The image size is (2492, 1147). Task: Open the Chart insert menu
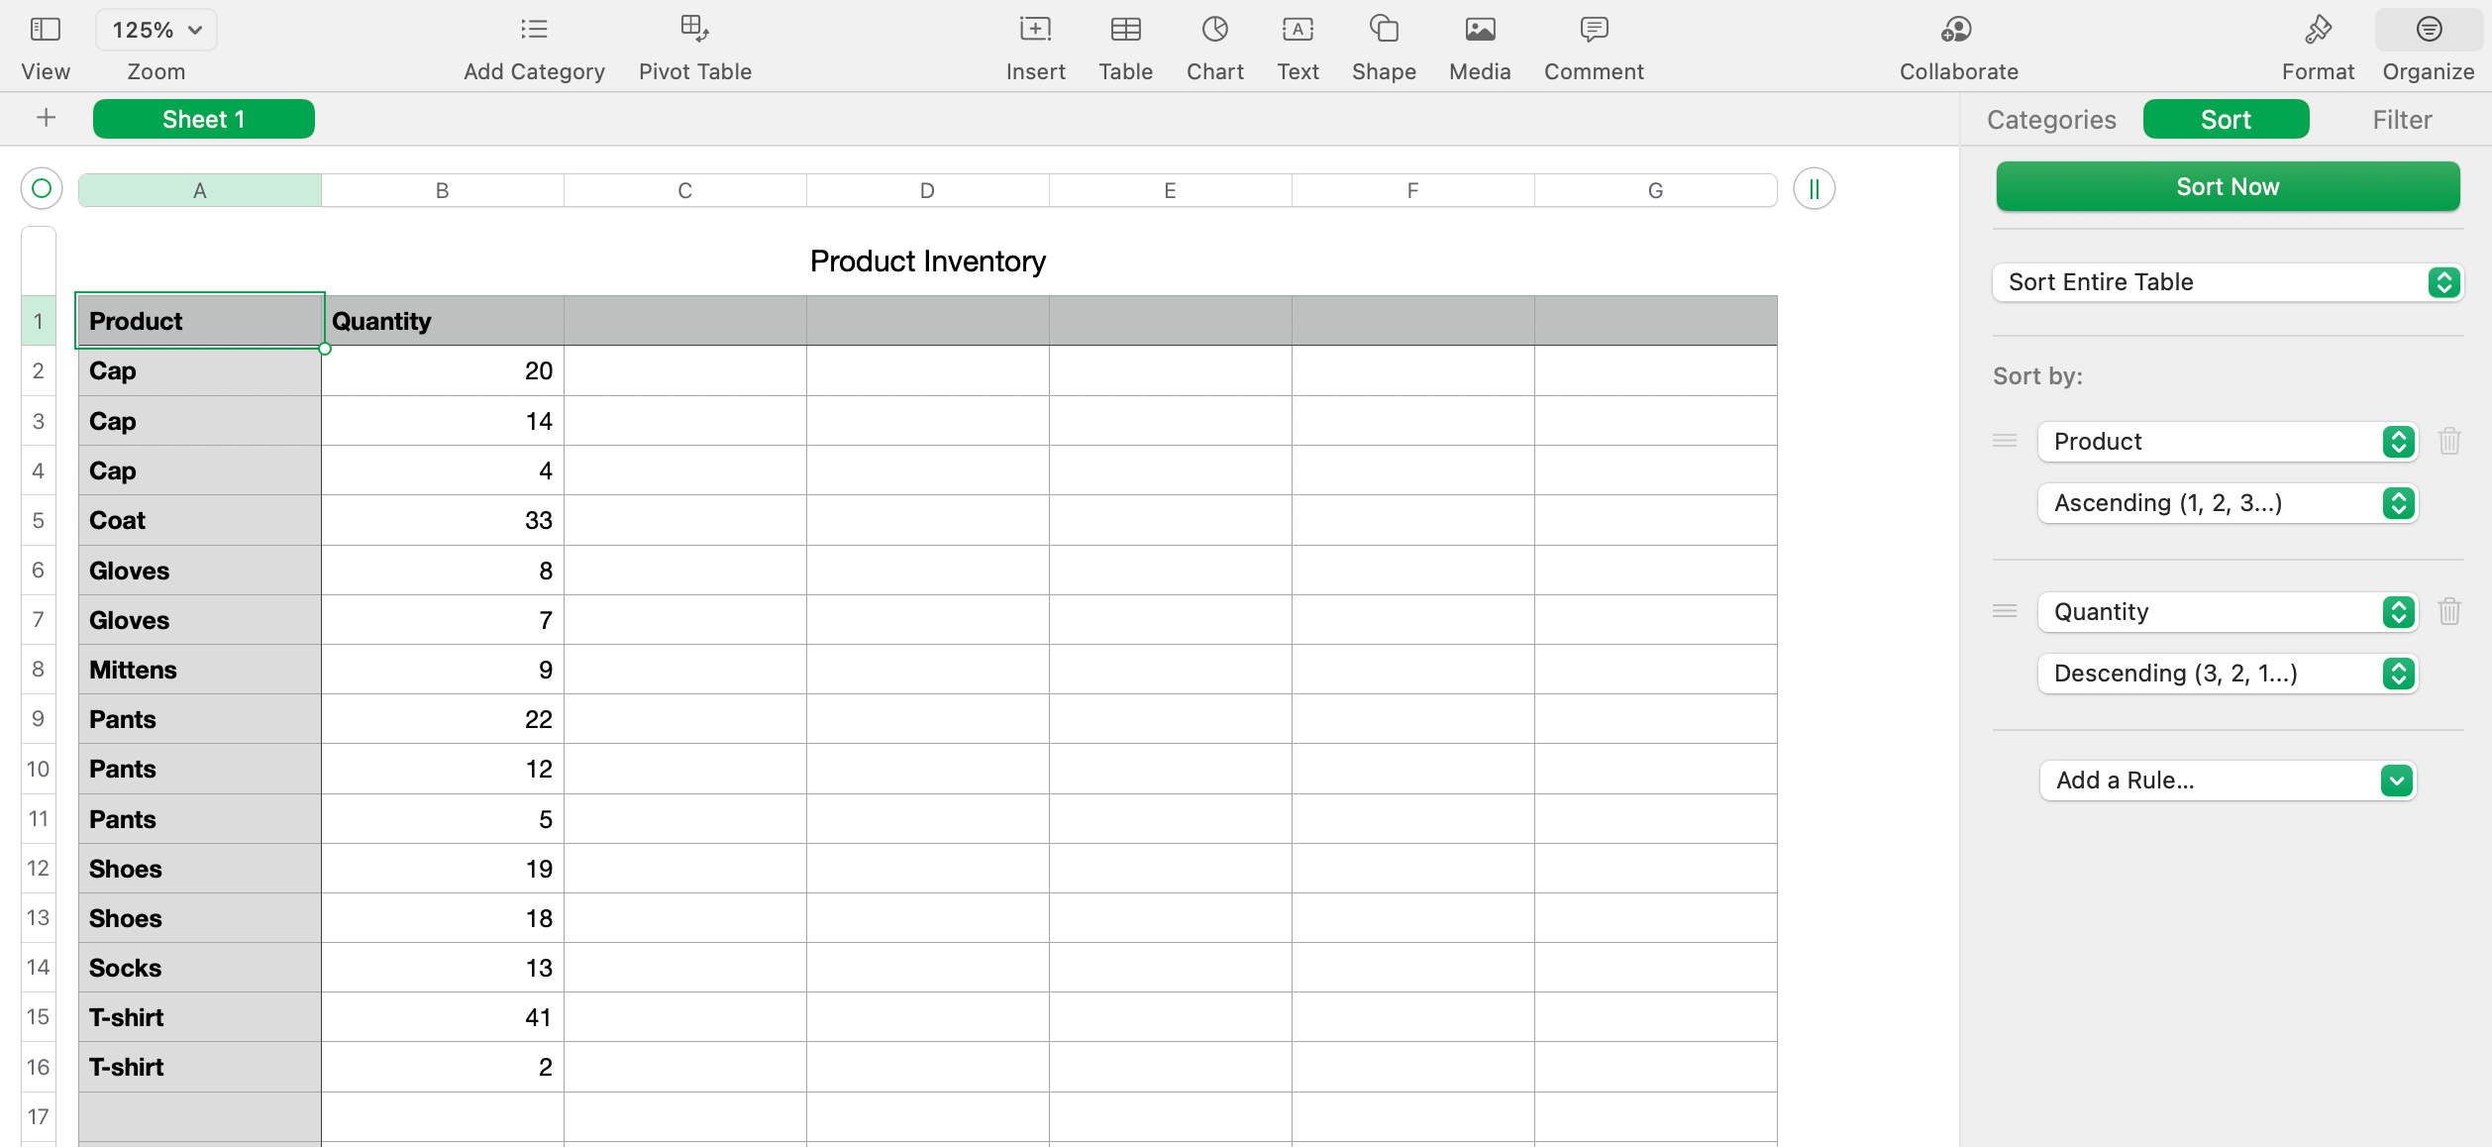pos(1214,30)
